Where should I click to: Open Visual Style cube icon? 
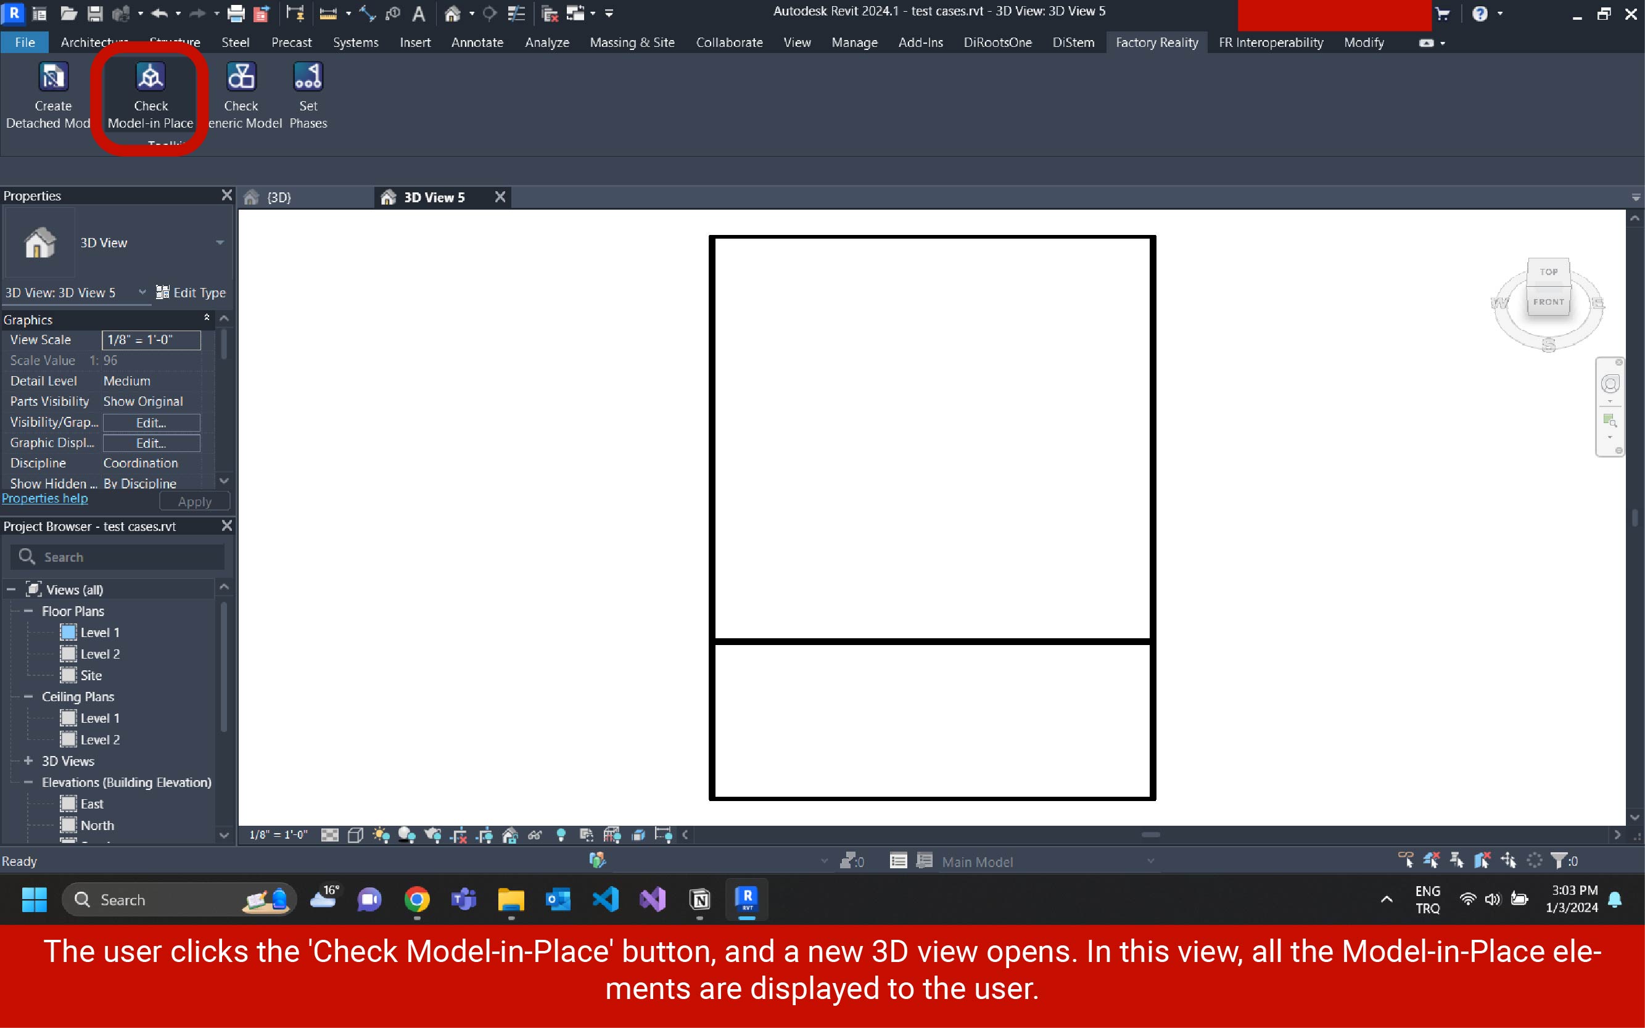[x=355, y=835]
